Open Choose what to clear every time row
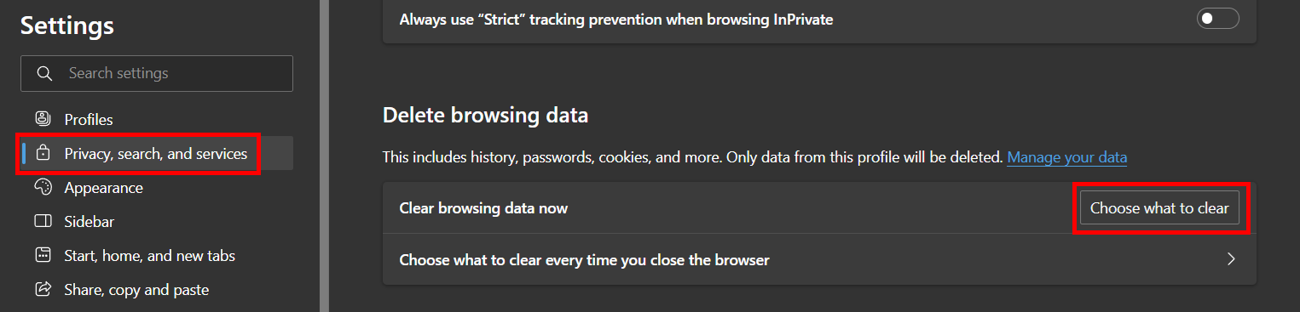Image resolution: width=1300 pixels, height=312 pixels. 819,259
